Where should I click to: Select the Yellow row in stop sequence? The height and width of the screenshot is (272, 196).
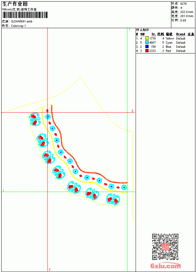click(x=165, y=38)
